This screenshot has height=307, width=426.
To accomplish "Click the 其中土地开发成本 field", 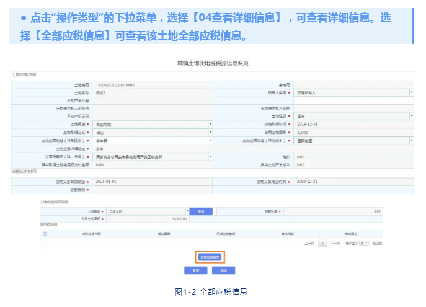I will pyautogui.click(x=353, y=164).
